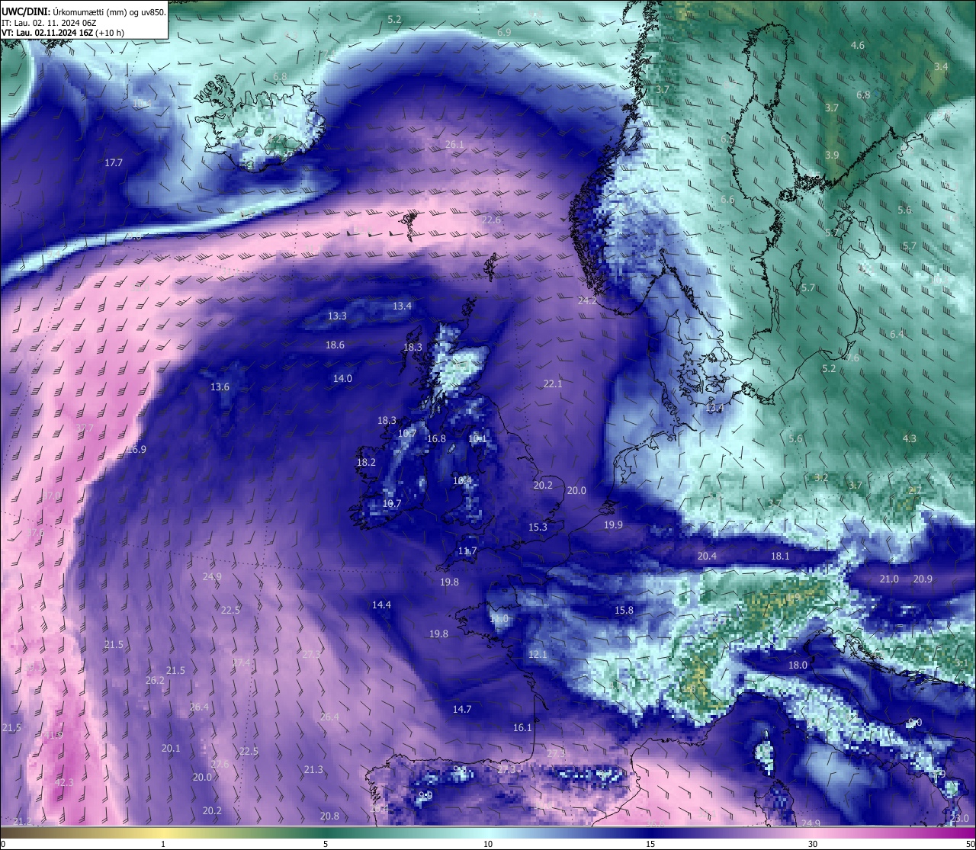Select the 20.9 map value
976x850 pixels.
923,579
